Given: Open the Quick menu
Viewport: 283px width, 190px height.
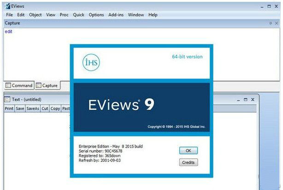Looking at the screenshot, I should [78, 15].
